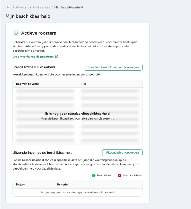Open Lees meer in het Helpcentrum
This screenshot has width=191, height=209.
(33, 57)
